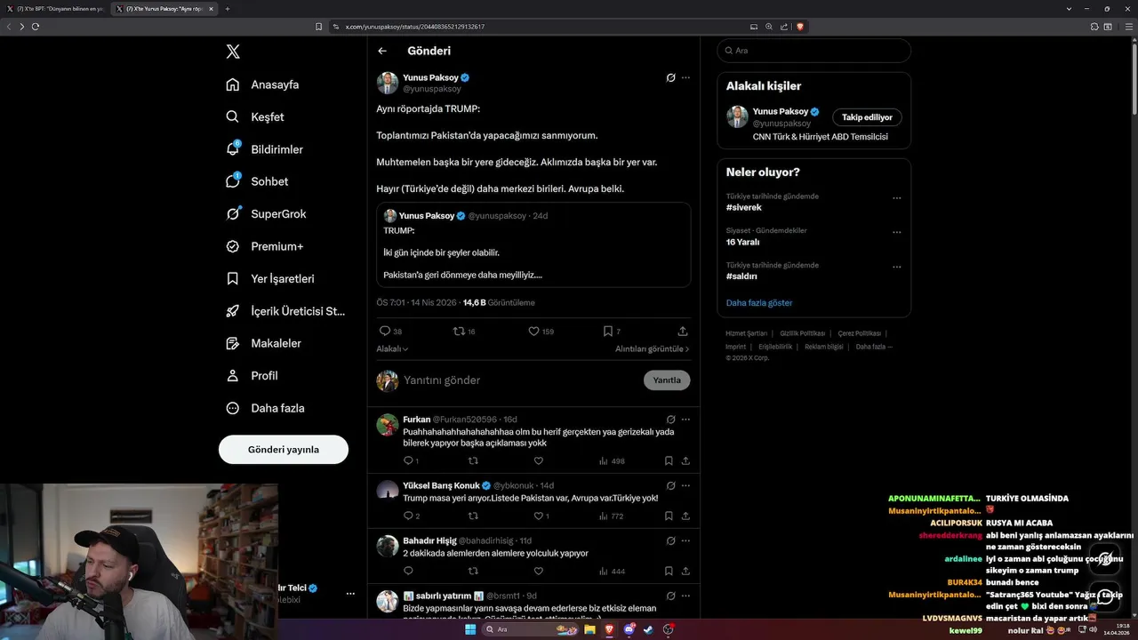Screen dimensions: 1138x640
Task: Click view count 498 on Furkan's reply
Action: coord(612,460)
